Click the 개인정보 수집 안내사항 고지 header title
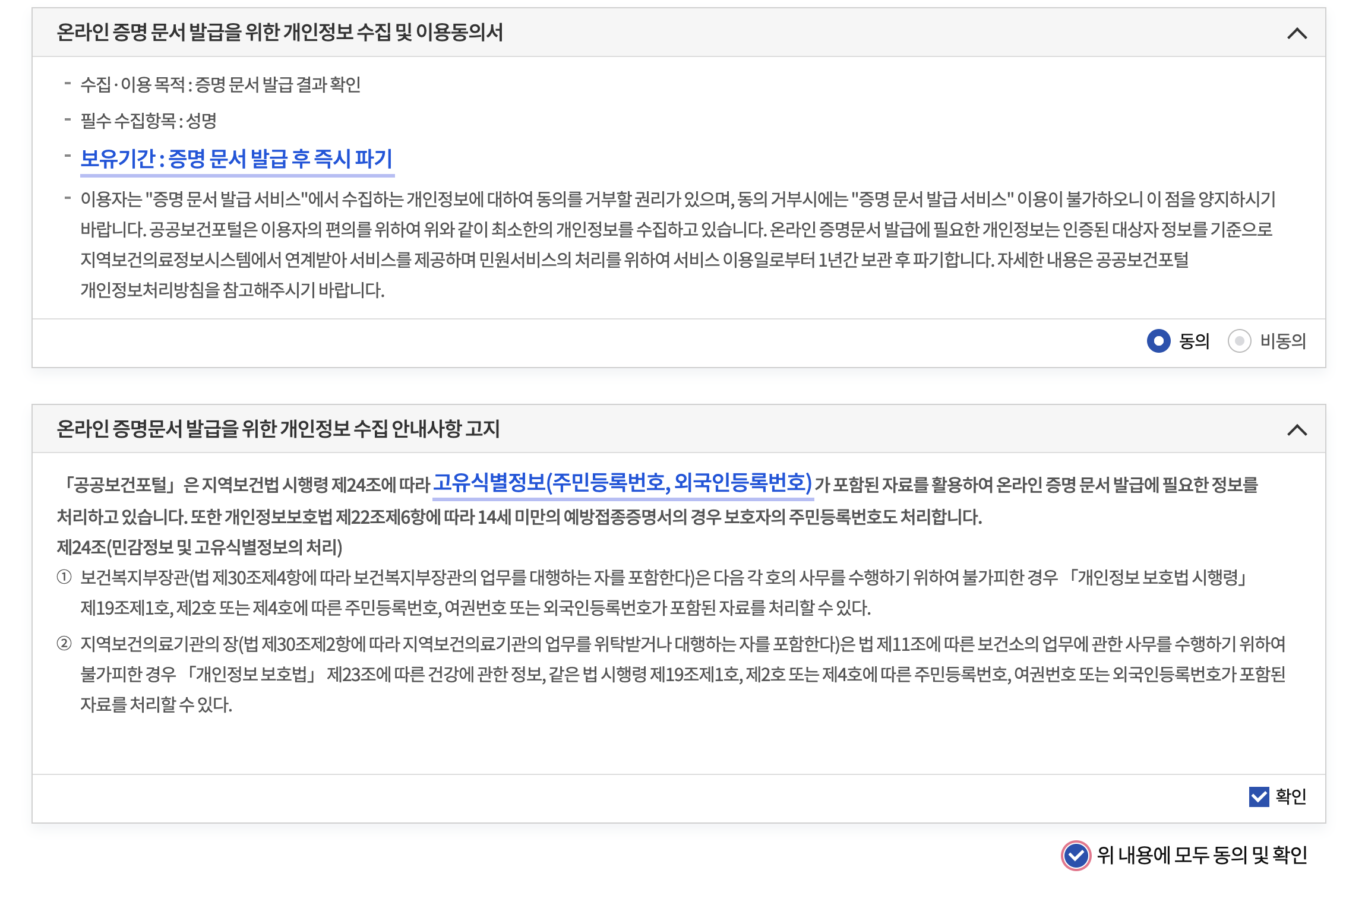 point(278,429)
